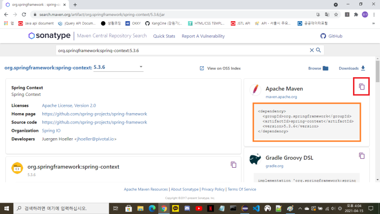Clear the search box text
Image resolution: width=380 pixels, height=214 pixels.
click(x=312, y=50)
